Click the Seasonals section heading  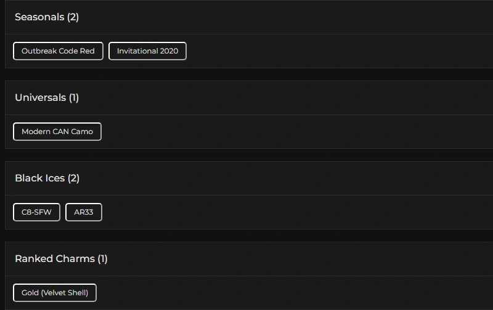point(39,17)
